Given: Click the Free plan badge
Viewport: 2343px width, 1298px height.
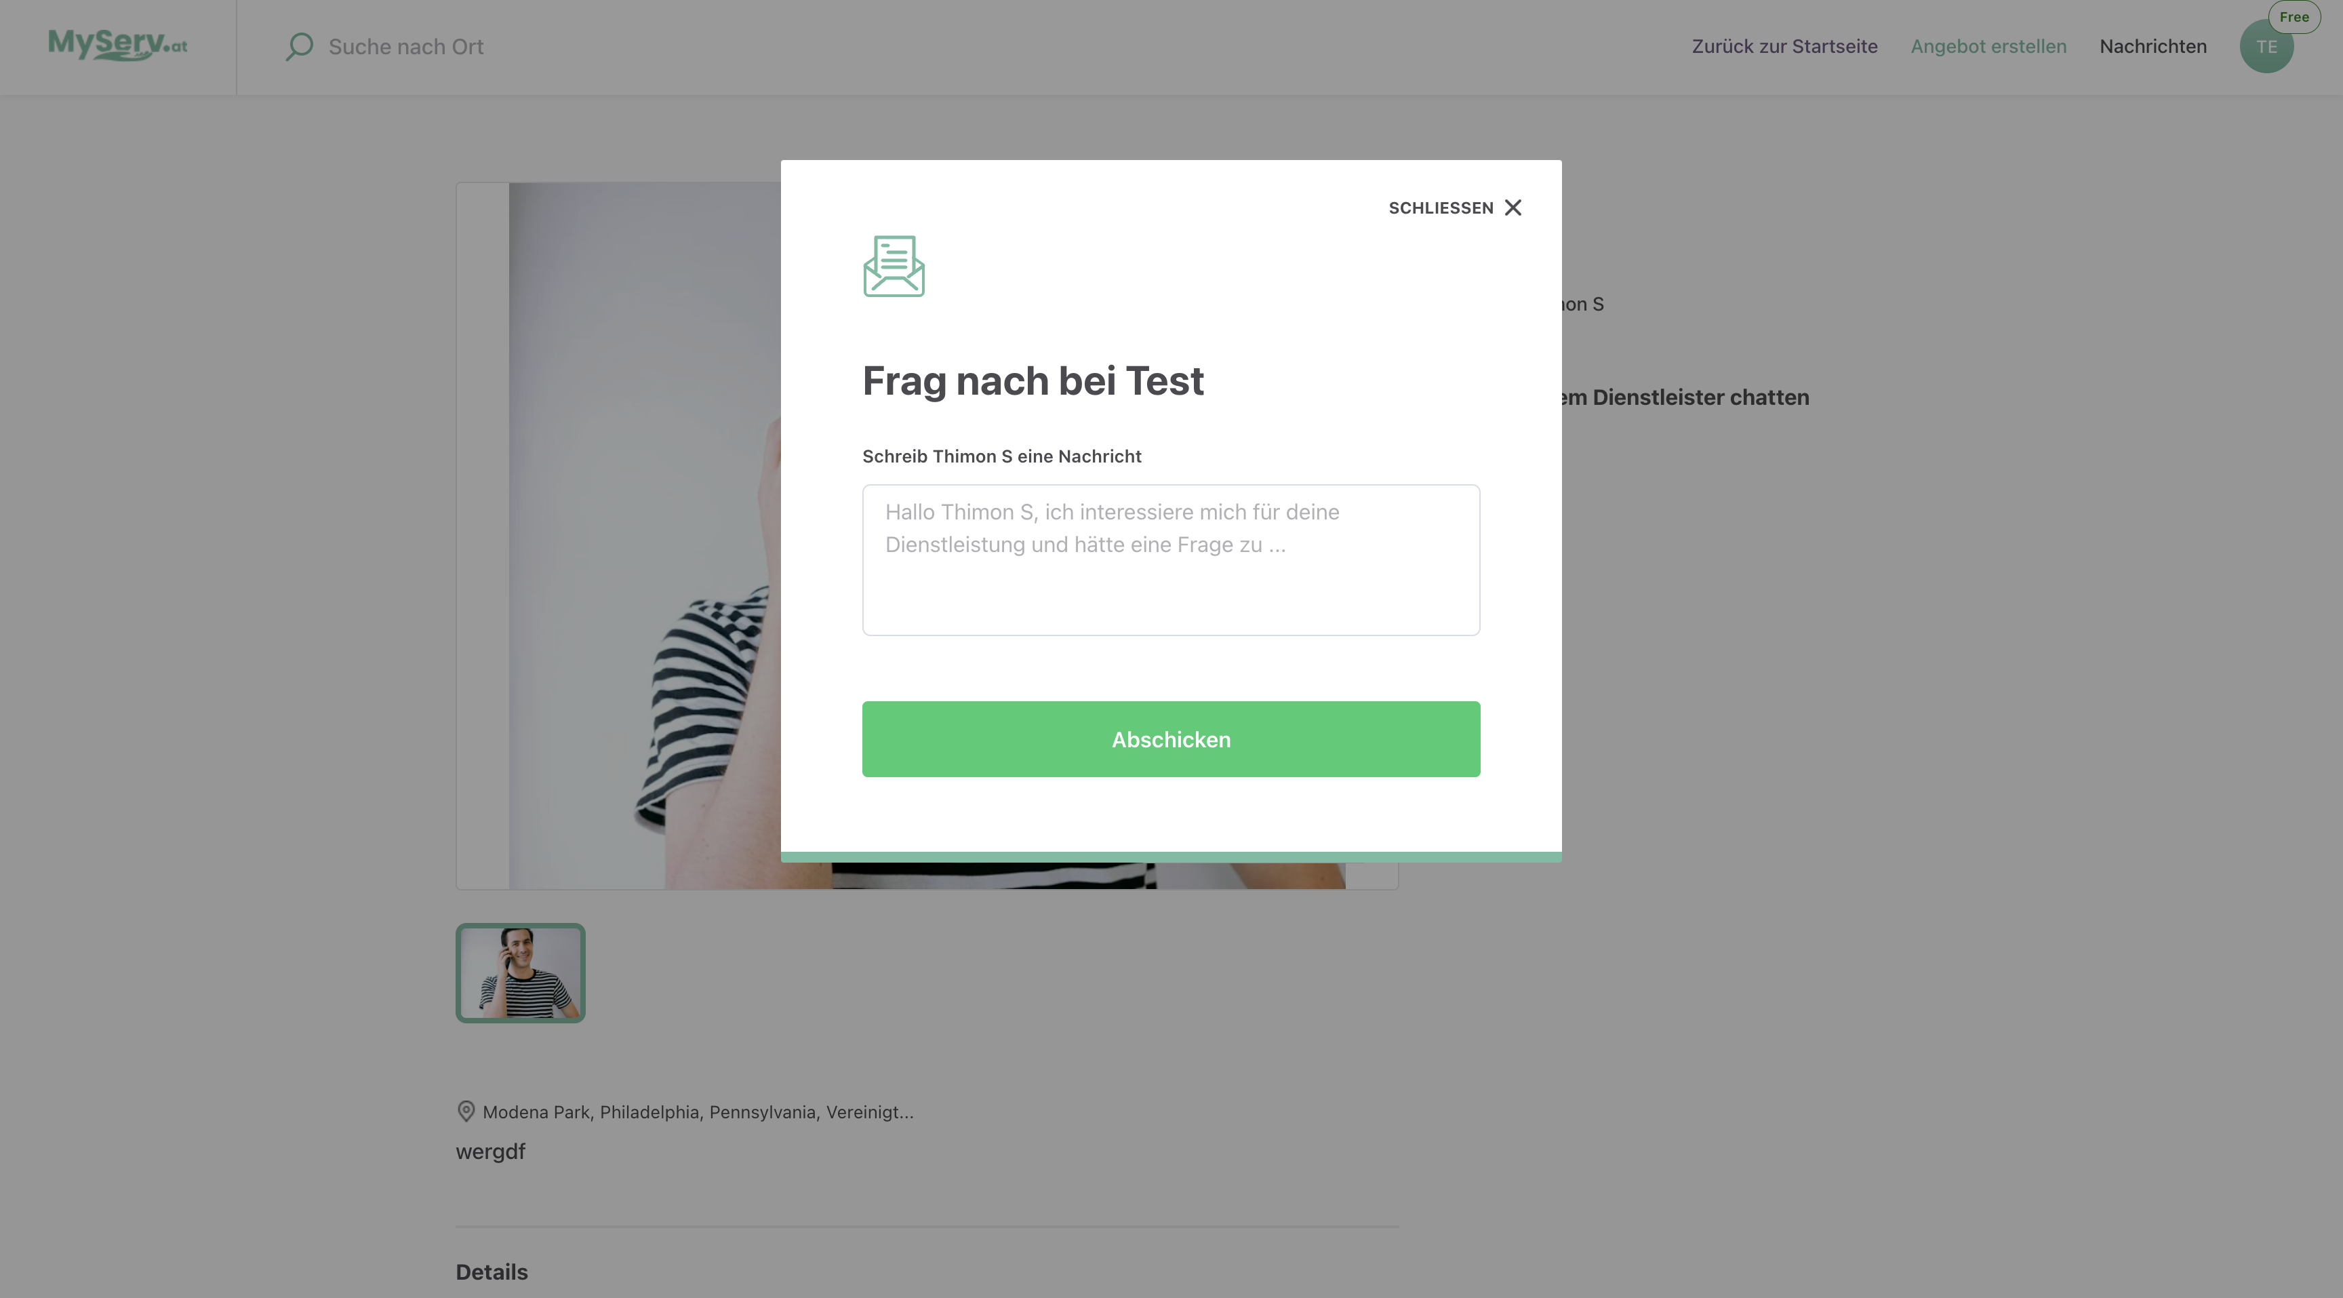Looking at the screenshot, I should tap(2294, 16).
